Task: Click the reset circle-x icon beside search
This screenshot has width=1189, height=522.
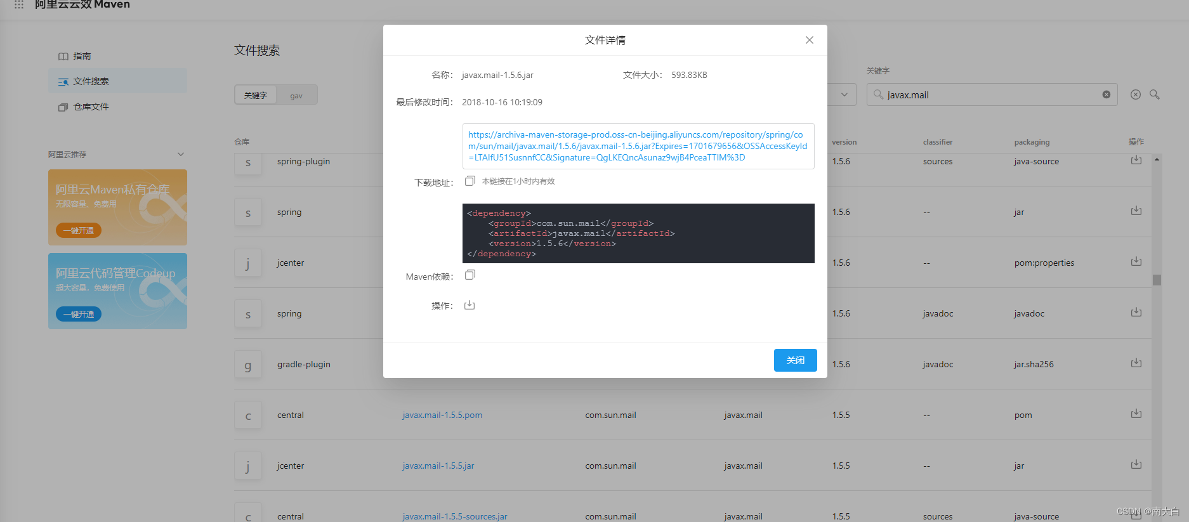Action: coord(1136,95)
